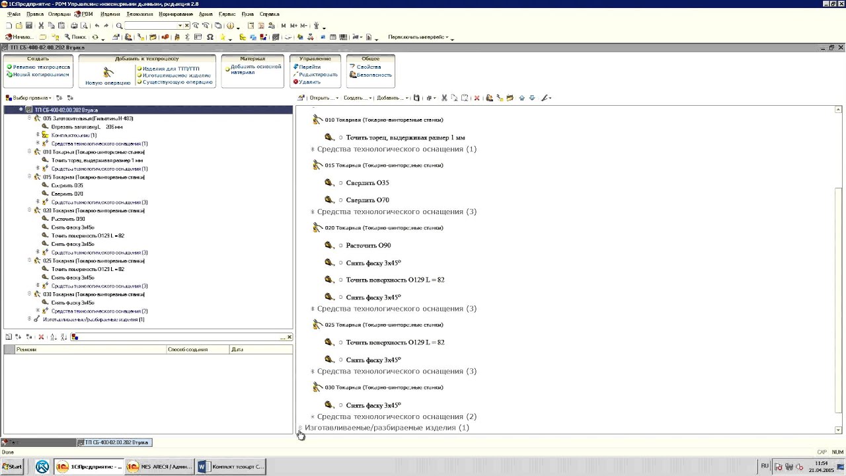Click Новый копированием link

point(40,75)
